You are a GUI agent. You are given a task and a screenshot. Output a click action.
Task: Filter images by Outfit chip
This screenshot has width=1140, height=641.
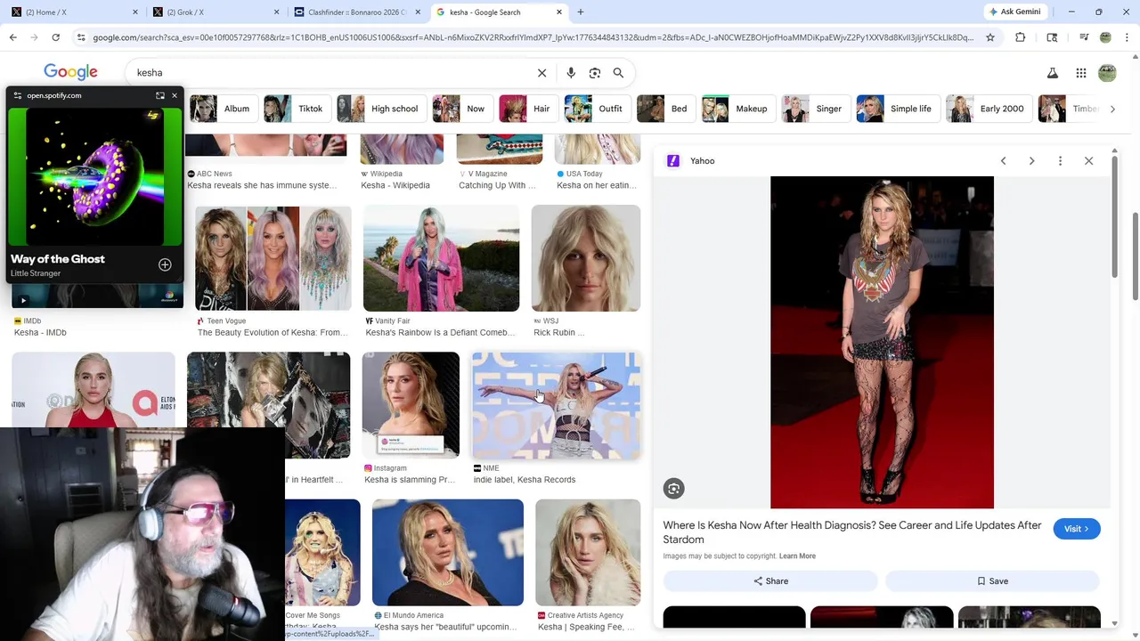(598, 109)
